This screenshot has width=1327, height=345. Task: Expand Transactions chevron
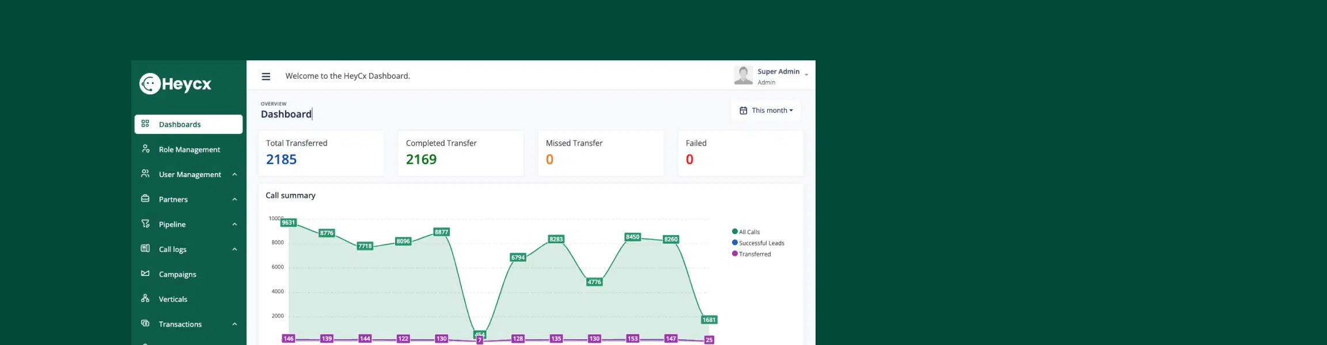tap(234, 324)
